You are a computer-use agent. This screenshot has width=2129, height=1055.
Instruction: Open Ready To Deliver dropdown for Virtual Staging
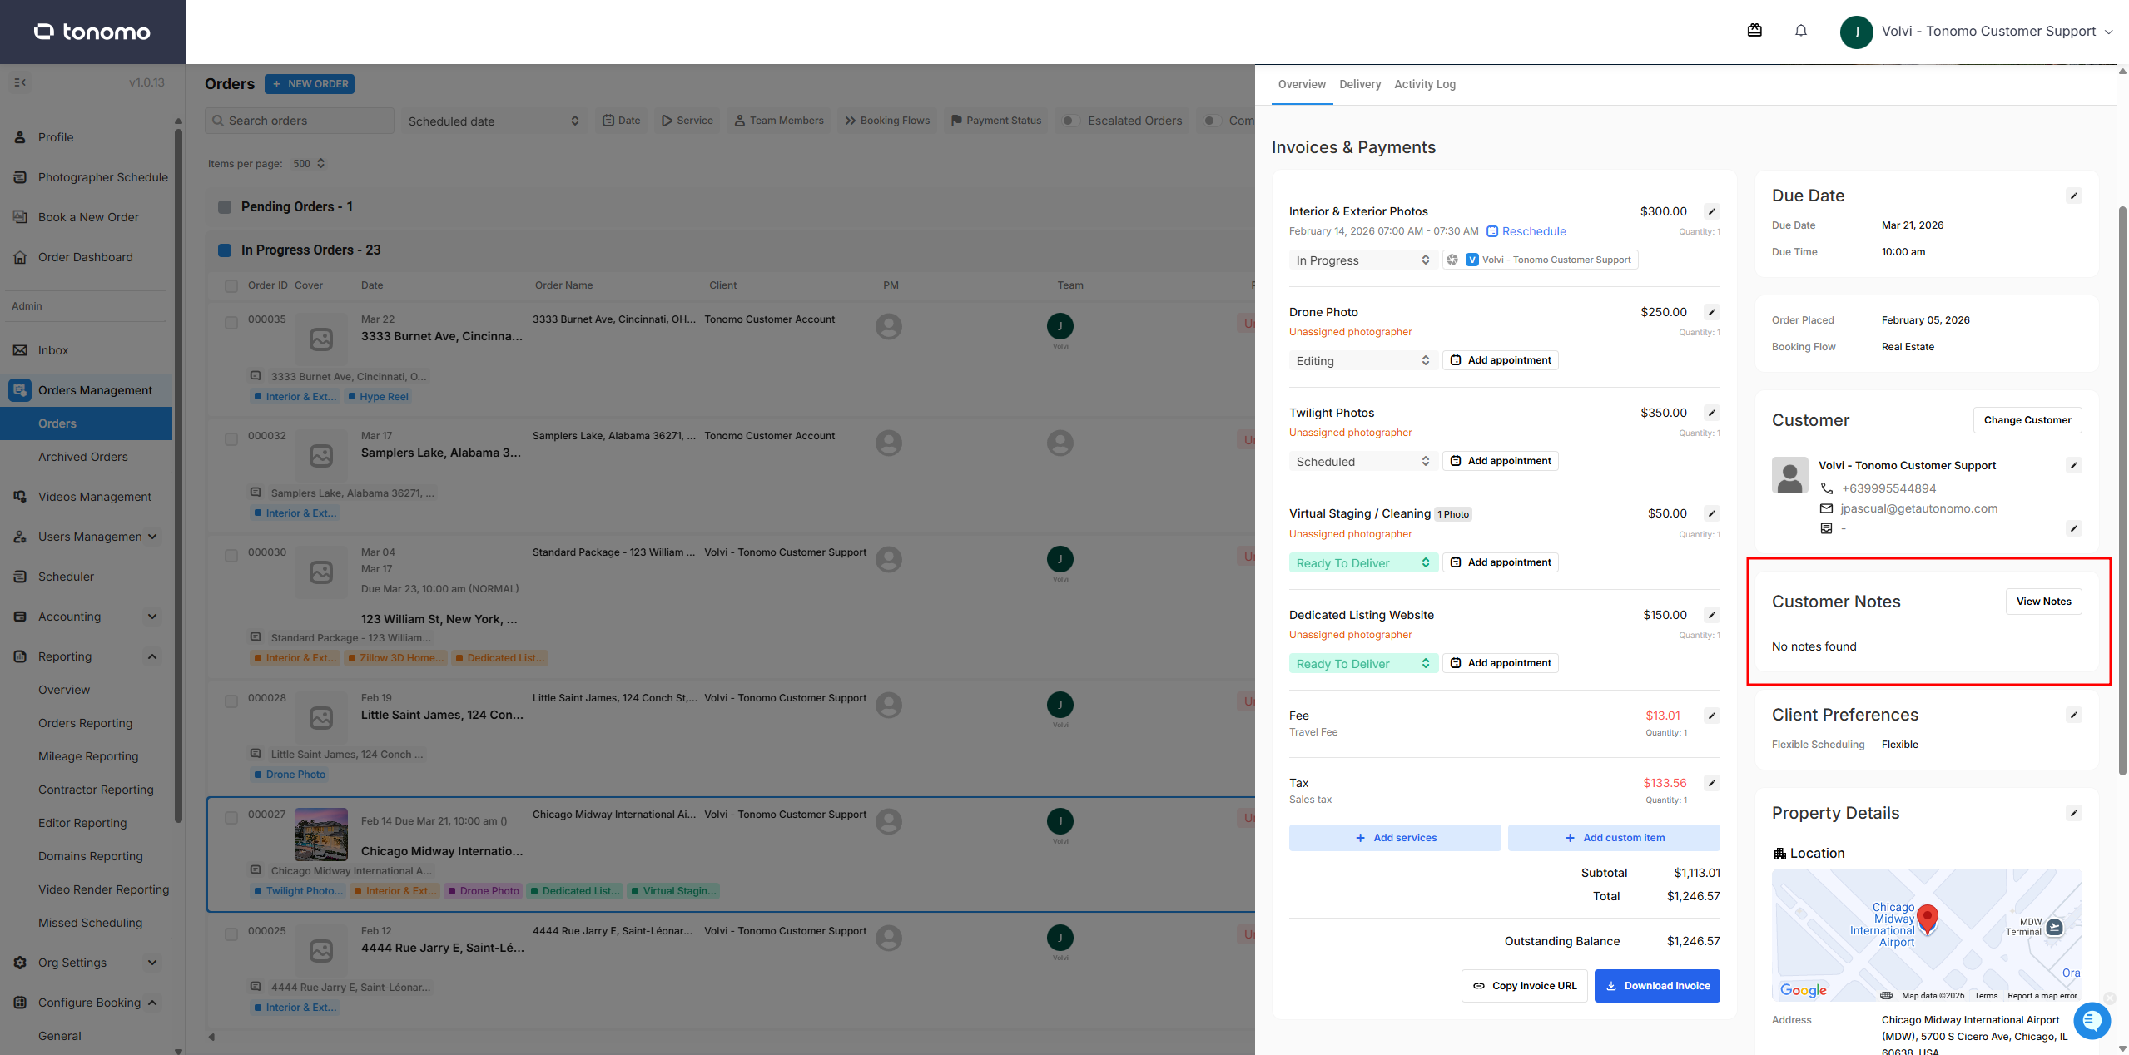pos(1362,562)
